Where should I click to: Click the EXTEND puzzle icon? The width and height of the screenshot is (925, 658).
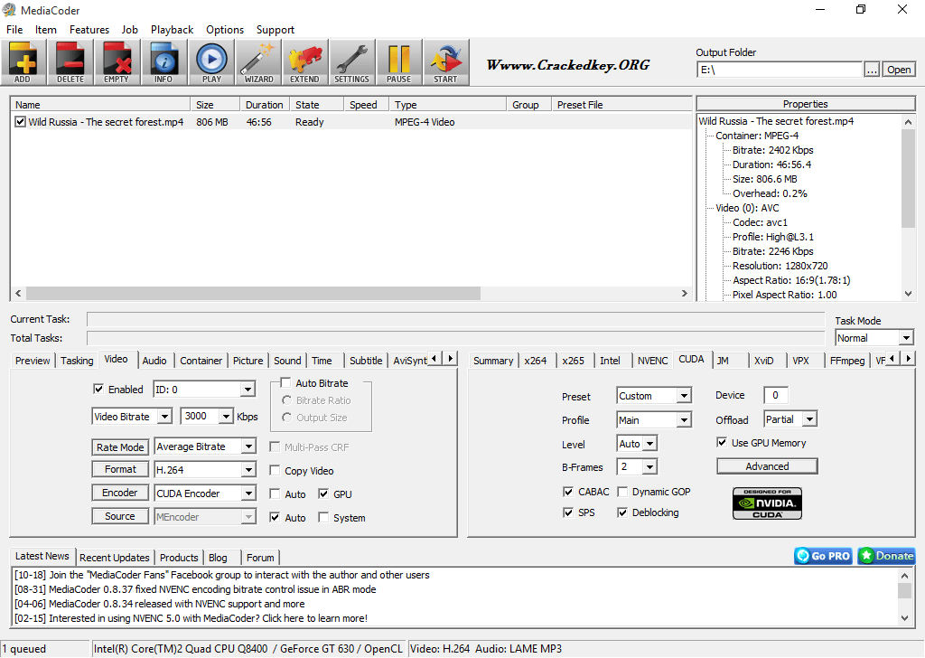coord(305,62)
